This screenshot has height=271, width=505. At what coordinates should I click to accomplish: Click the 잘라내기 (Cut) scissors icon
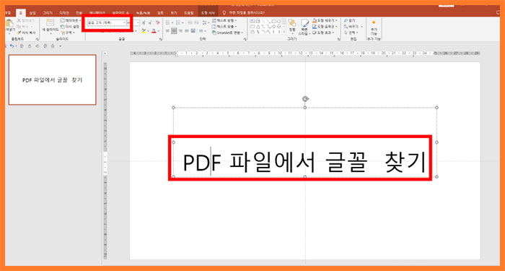[19, 20]
